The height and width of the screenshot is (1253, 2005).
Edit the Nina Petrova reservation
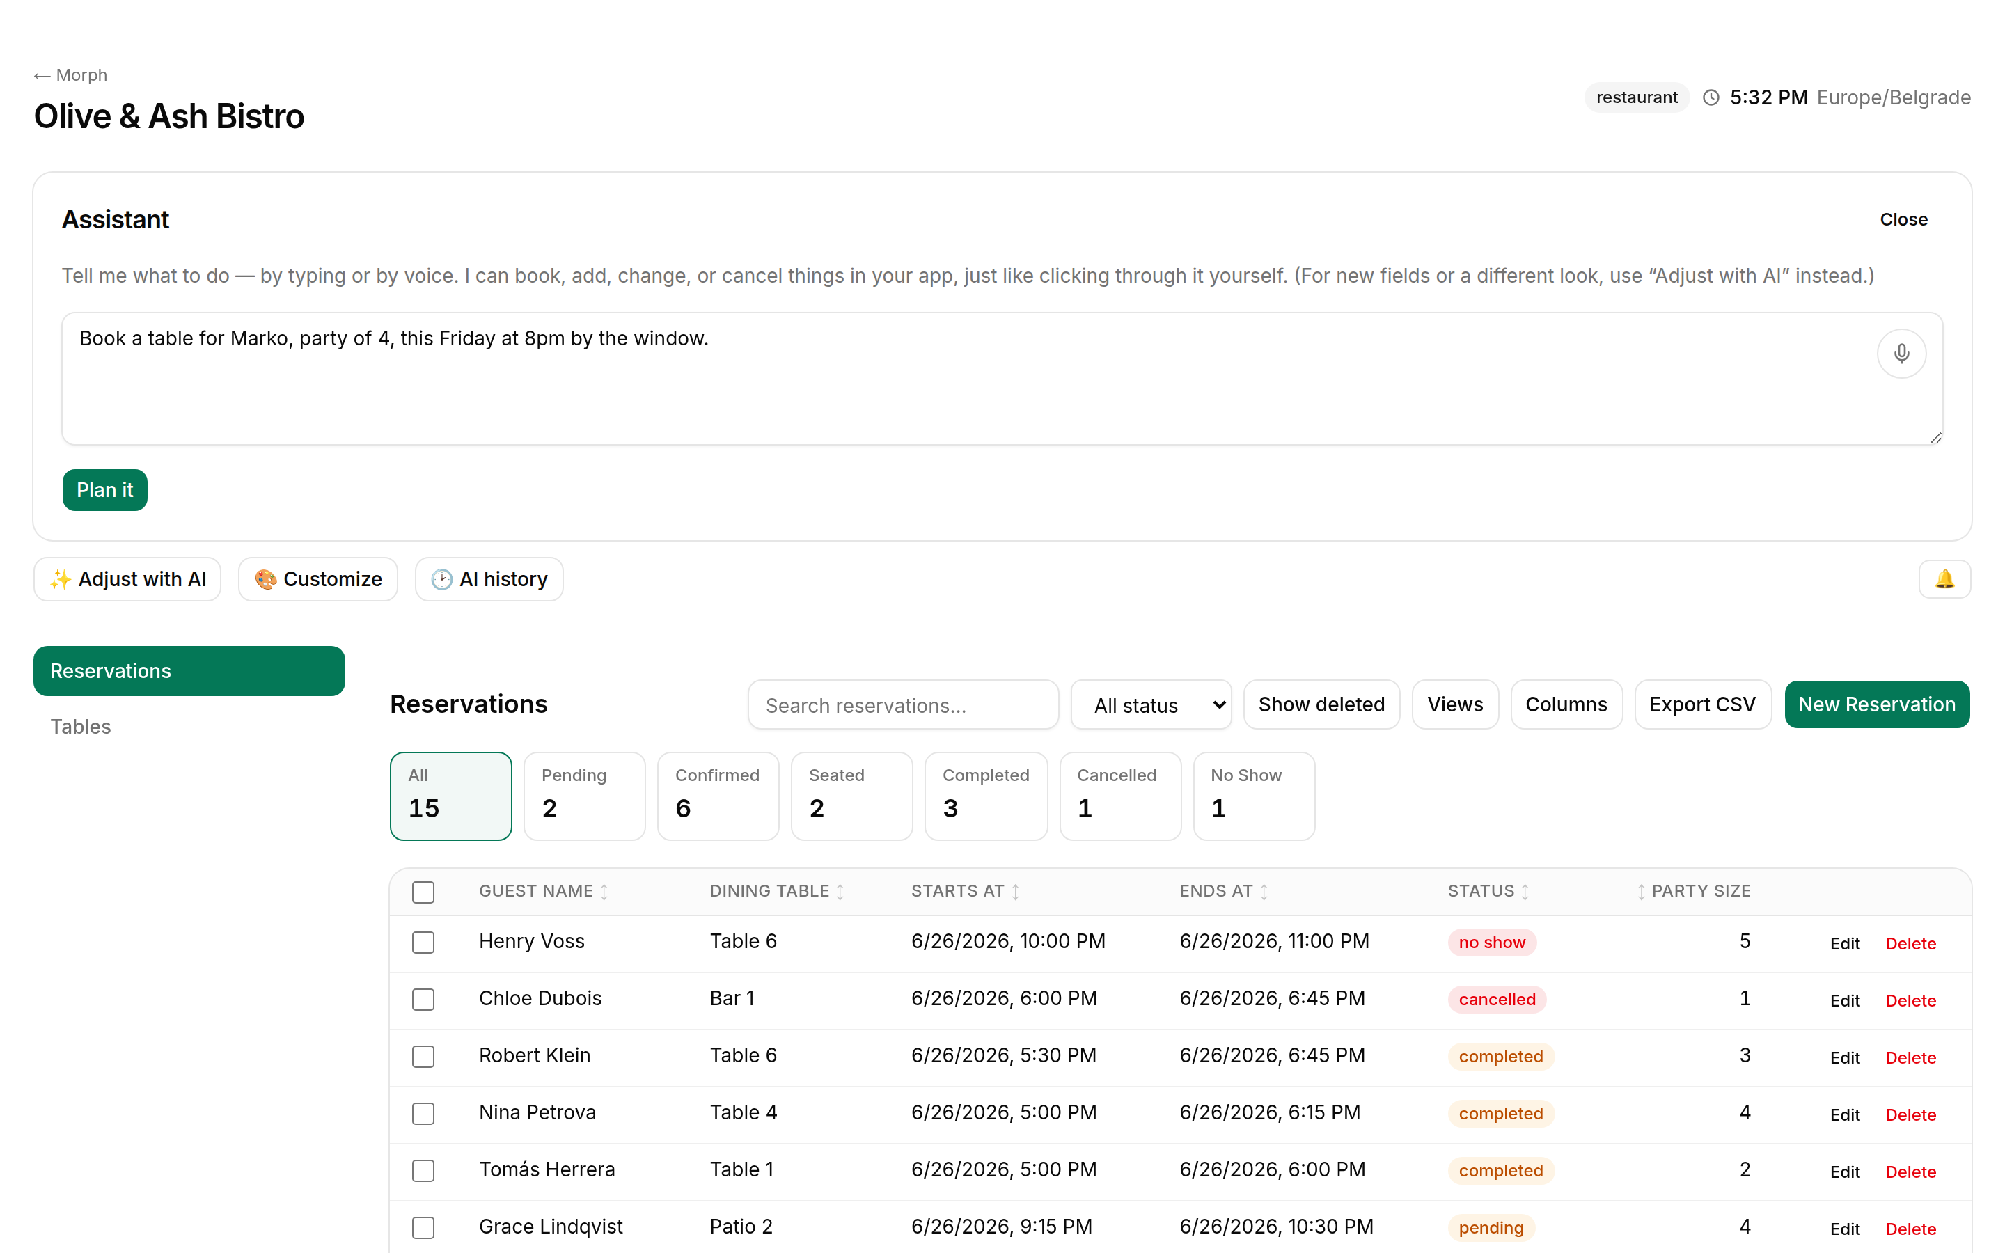tap(1844, 1115)
